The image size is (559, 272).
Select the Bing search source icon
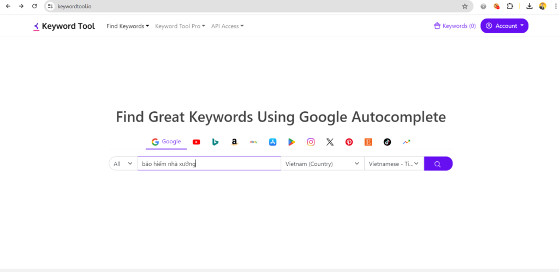click(215, 142)
